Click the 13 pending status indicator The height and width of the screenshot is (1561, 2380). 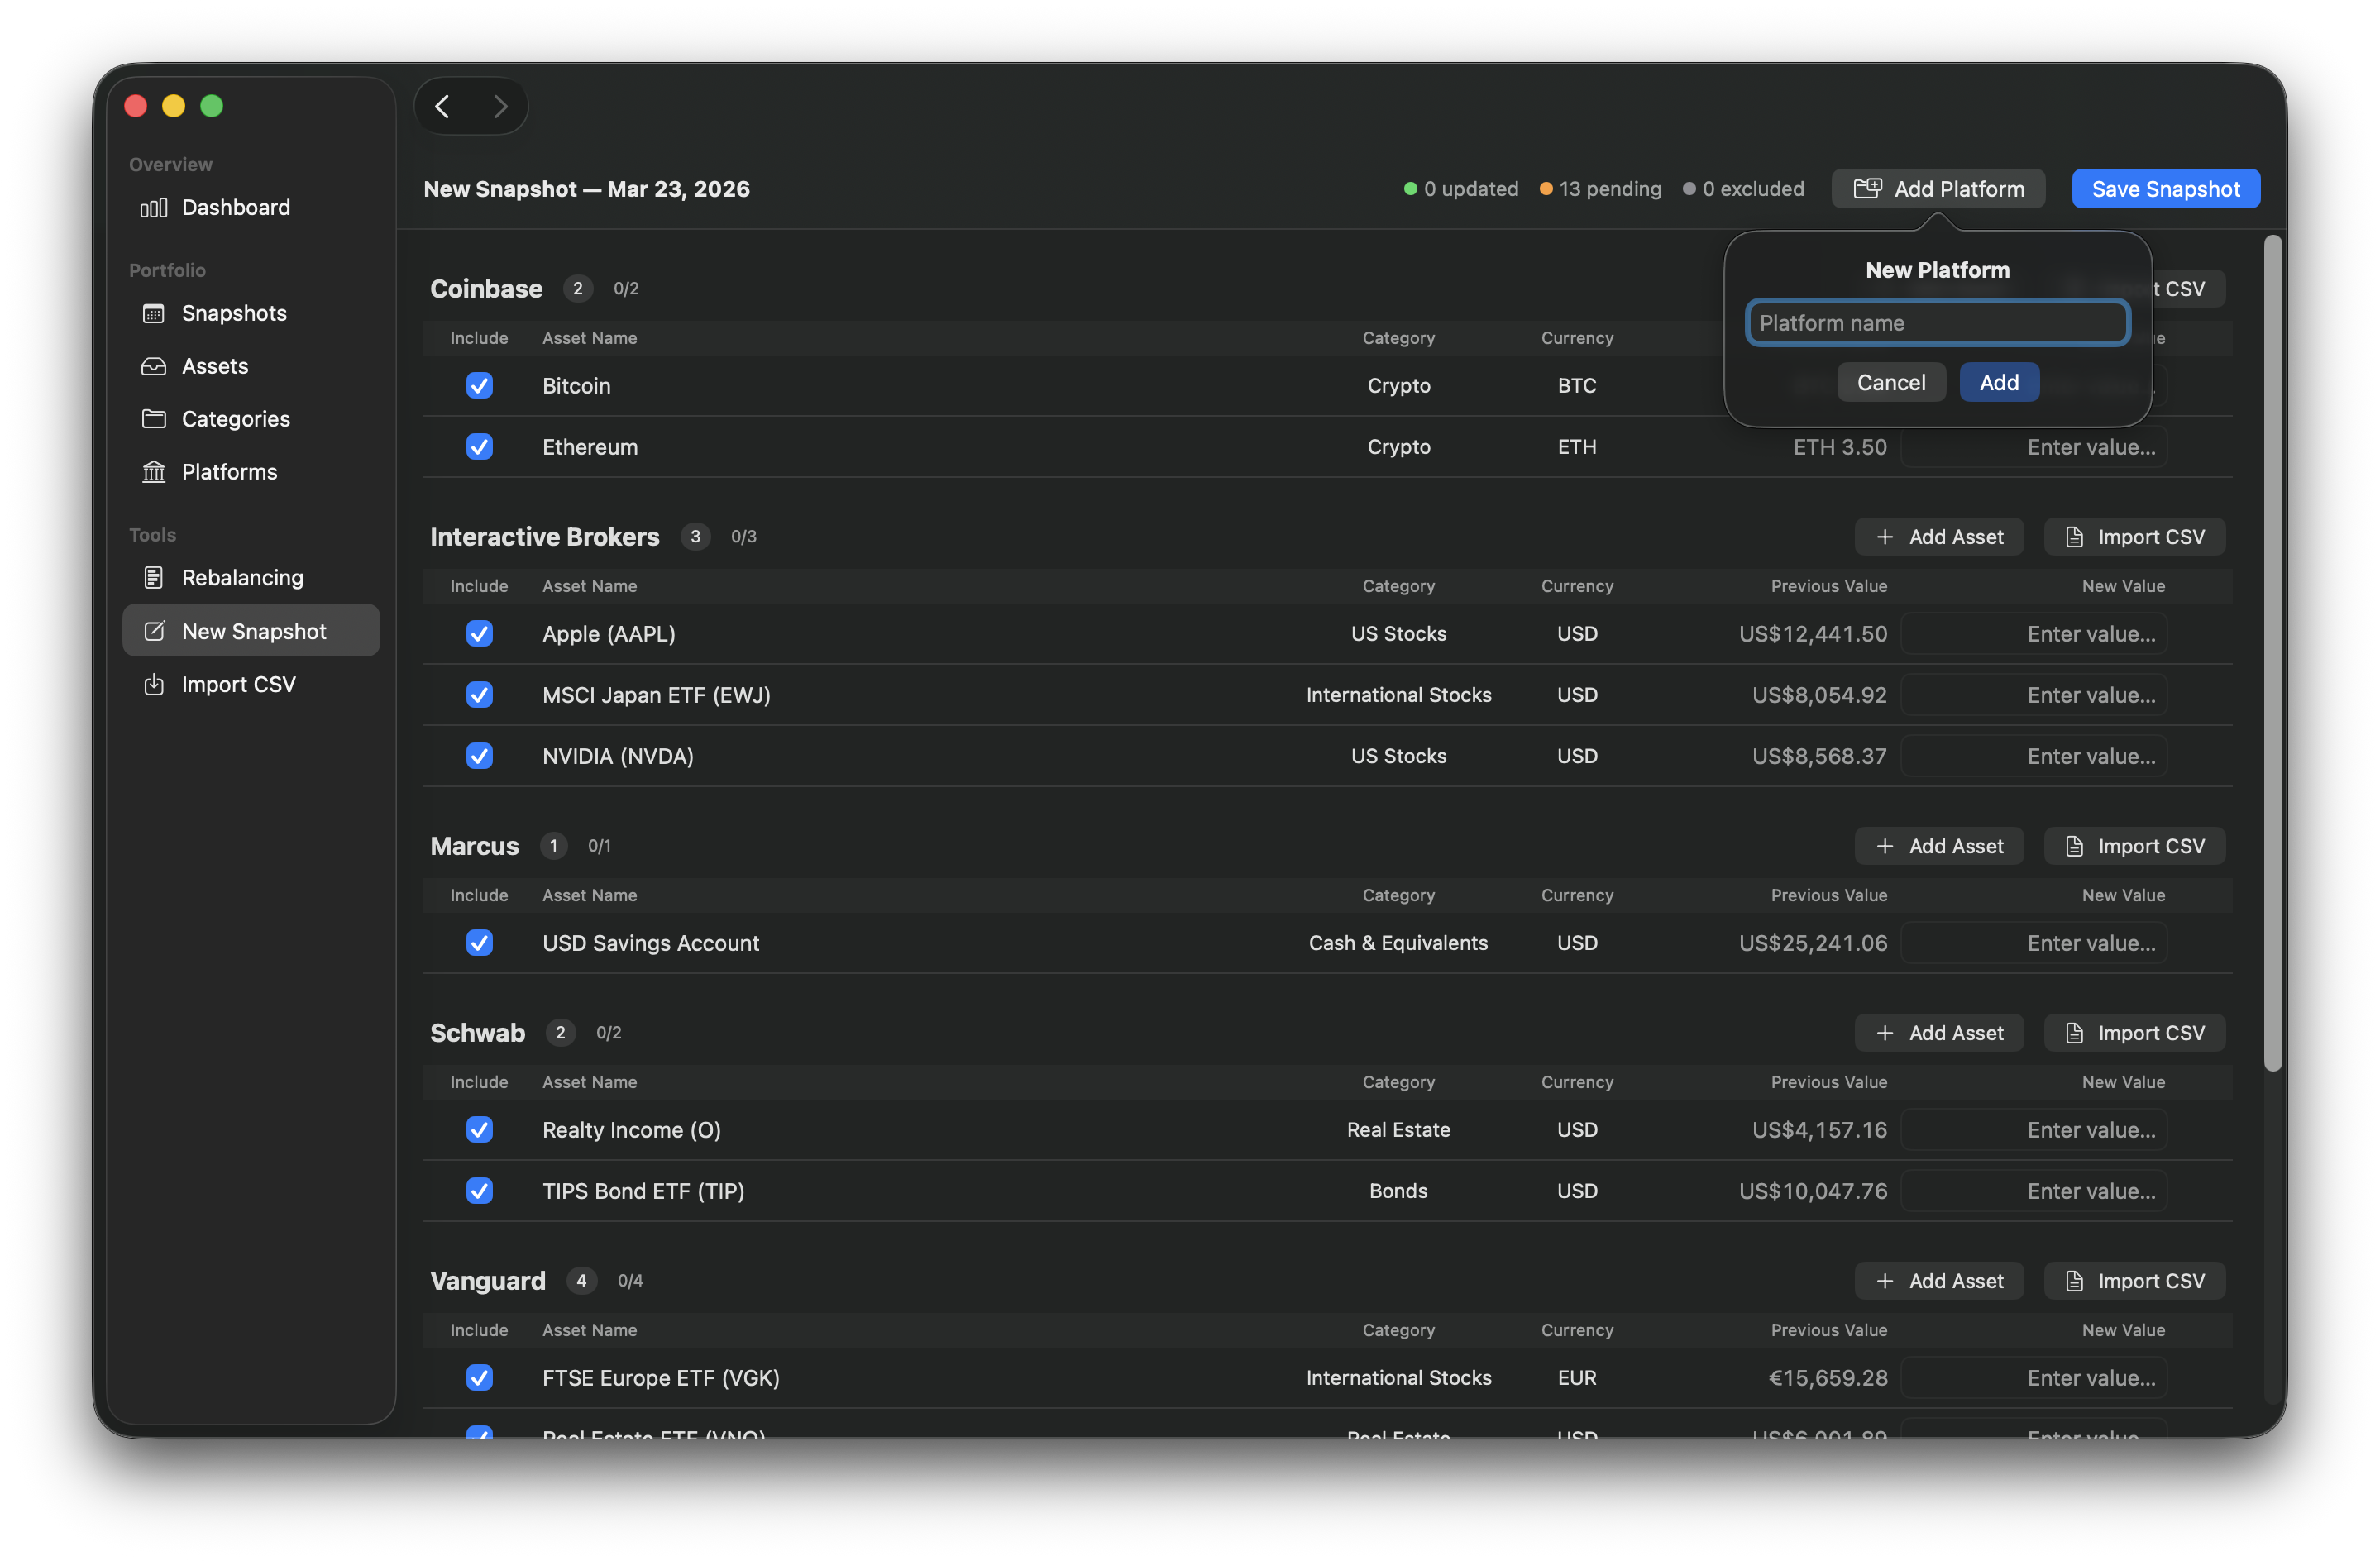point(1600,189)
